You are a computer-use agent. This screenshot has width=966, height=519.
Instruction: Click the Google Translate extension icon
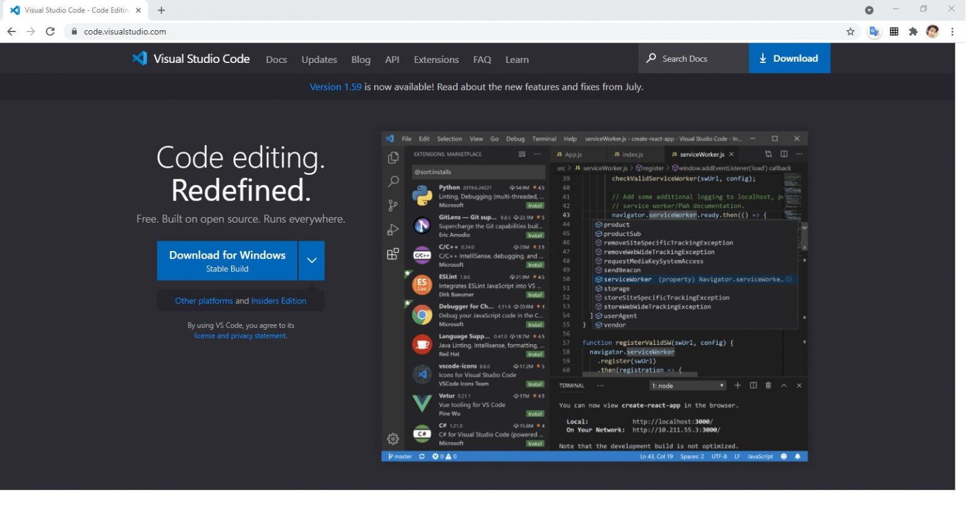(874, 31)
